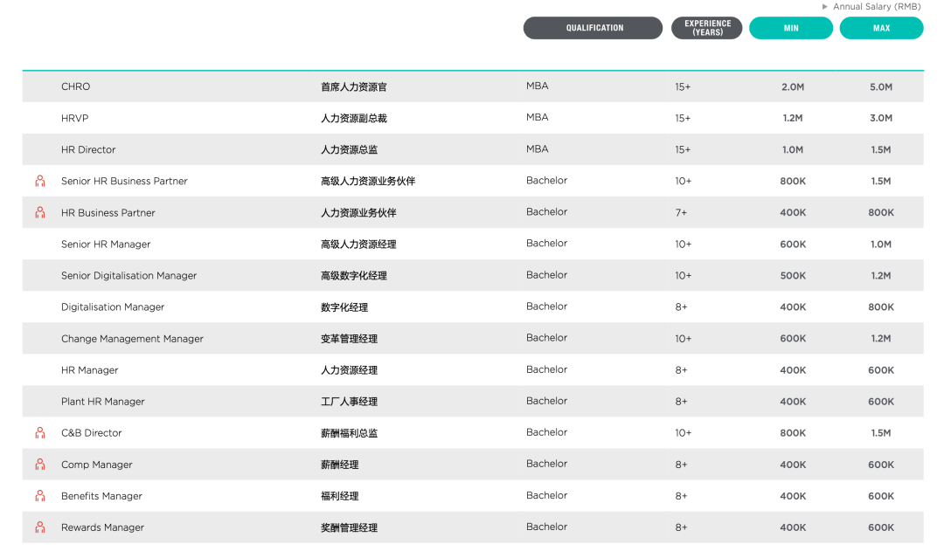Click 1.0M max salary for Senior HR Manager
944x558 pixels.
pos(881,245)
